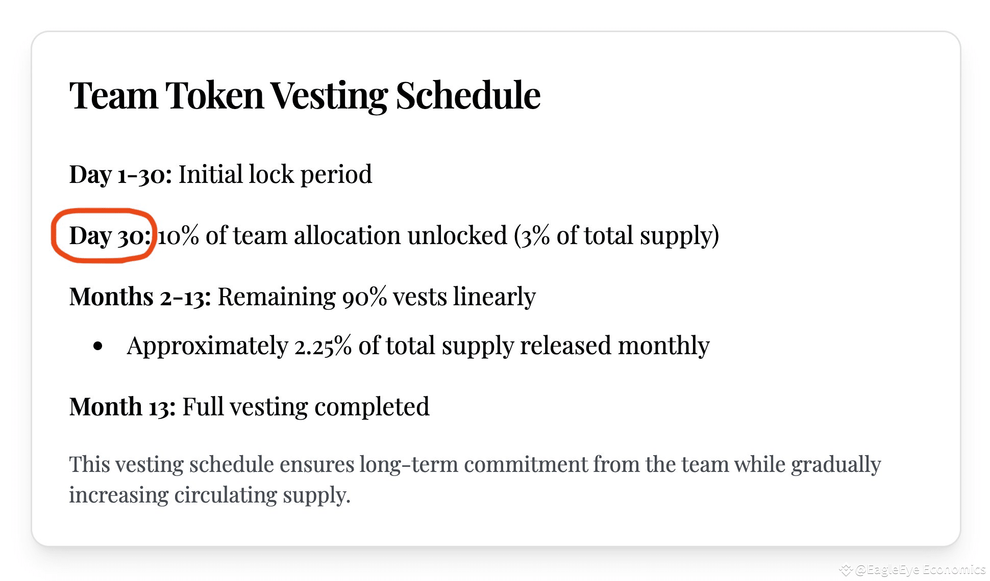Image resolution: width=990 pixels, height=581 pixels.
Task: Click the circled Day 30 label
Action: point(110,235)
